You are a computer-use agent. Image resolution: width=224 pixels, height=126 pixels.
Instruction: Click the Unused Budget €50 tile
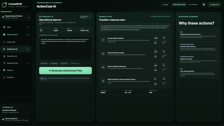click(160, 92)
